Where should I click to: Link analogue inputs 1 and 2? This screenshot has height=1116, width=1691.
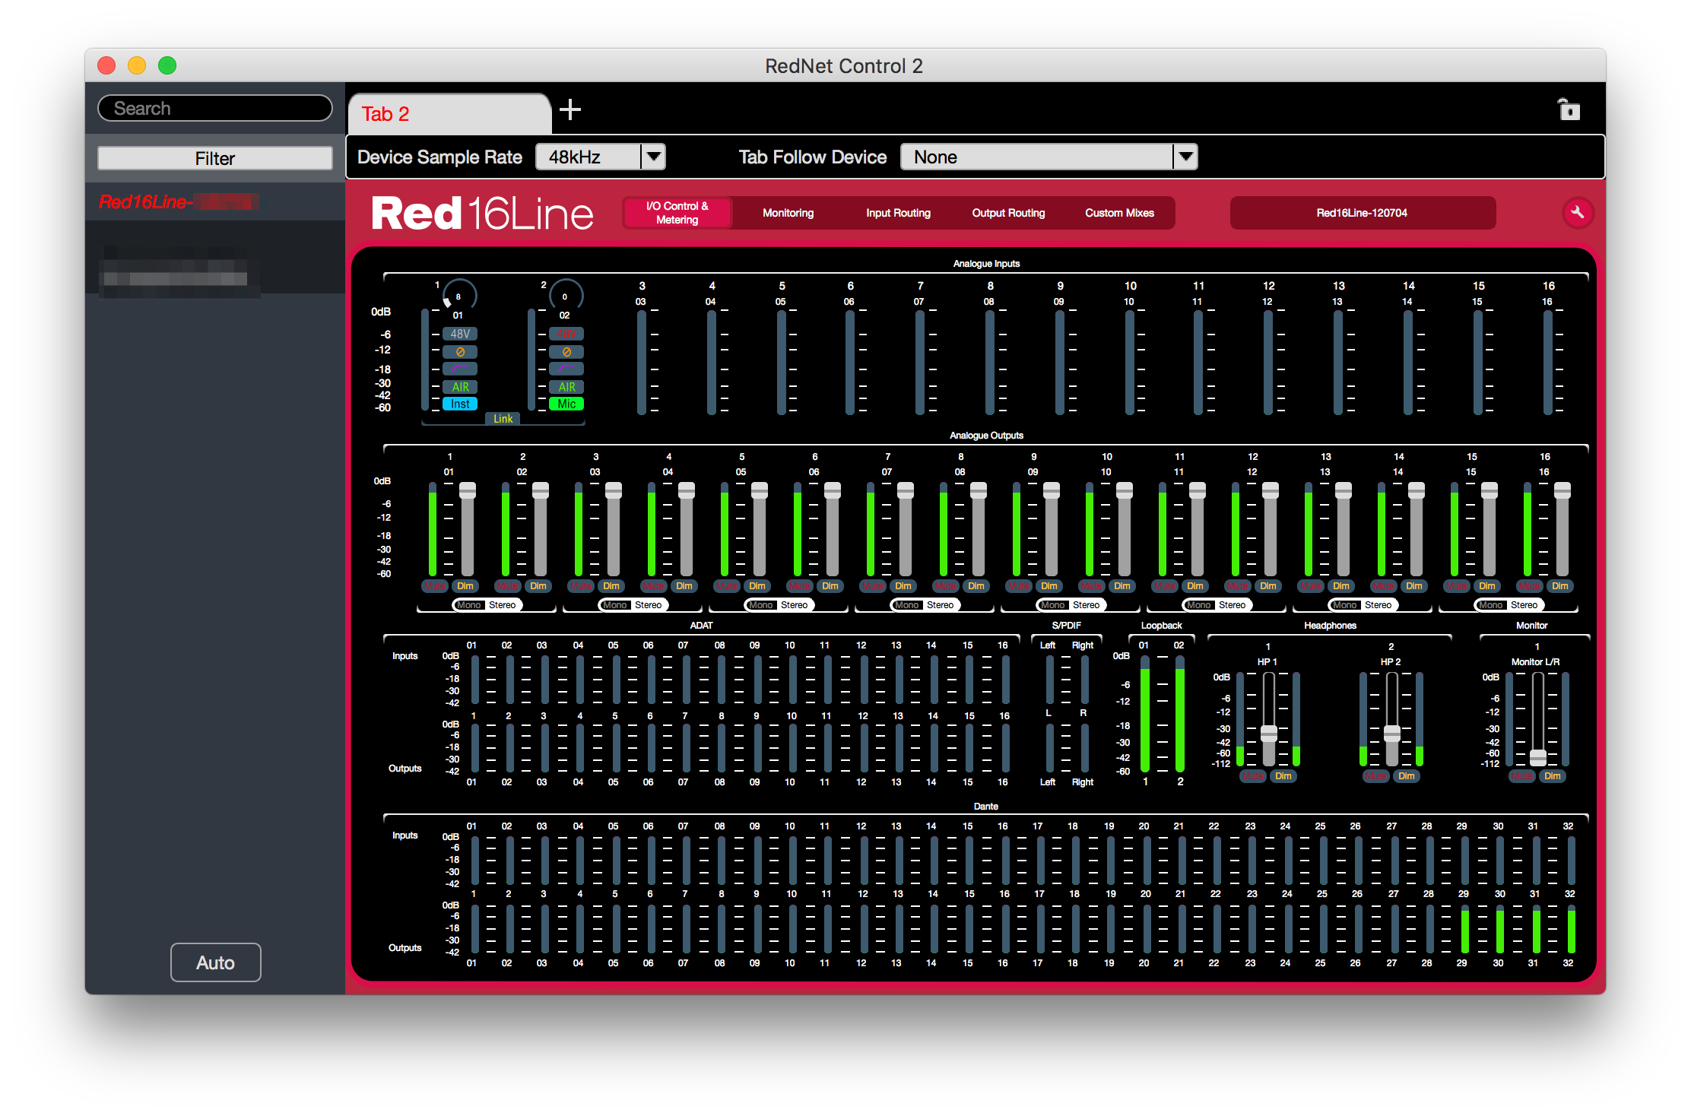[x=503, y=419]
